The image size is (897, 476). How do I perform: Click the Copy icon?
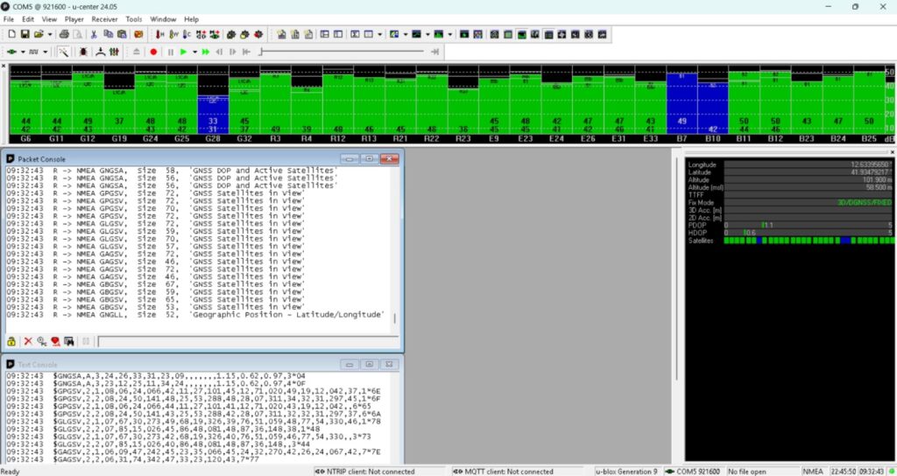pos(108,34)
